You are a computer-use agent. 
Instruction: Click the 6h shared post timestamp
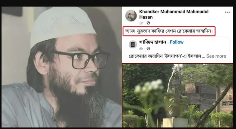[x=141, y=49]
